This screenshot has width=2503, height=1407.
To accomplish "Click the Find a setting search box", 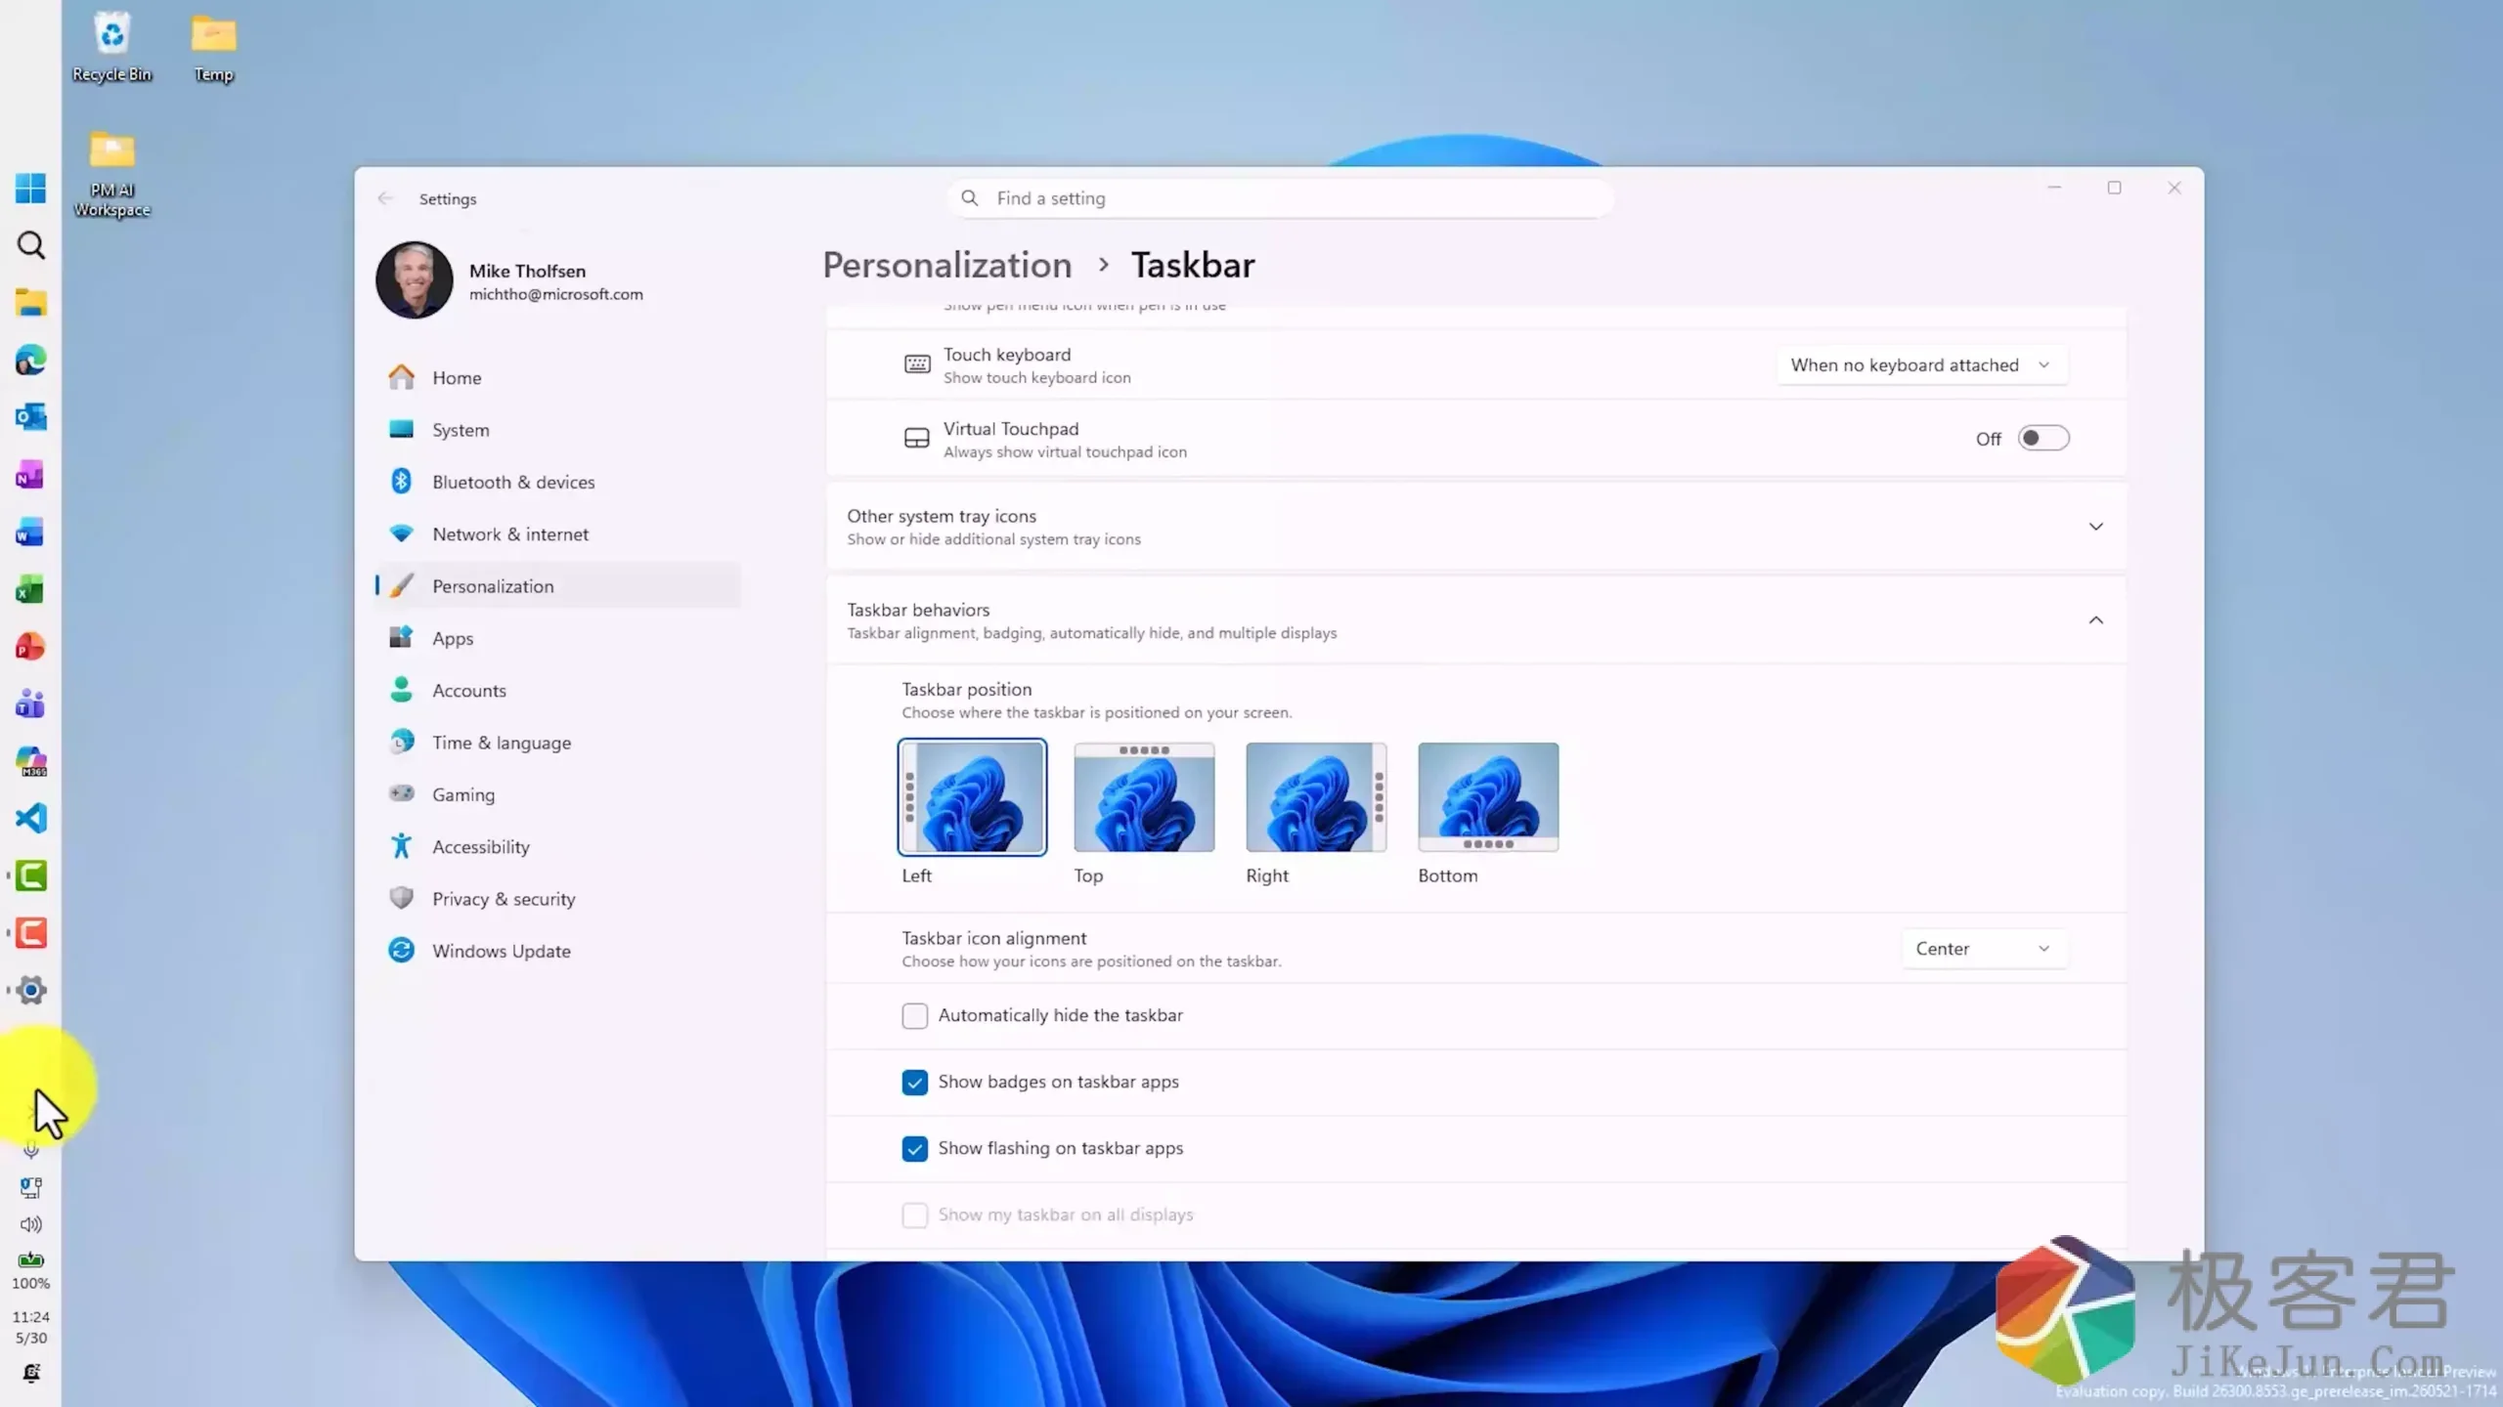I will click(x=1280, y=198).
